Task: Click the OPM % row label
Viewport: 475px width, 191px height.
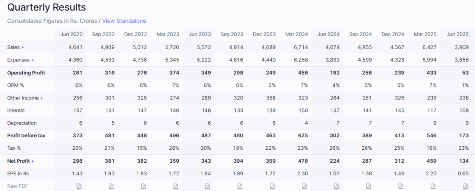Action: (x=15, y=85)
